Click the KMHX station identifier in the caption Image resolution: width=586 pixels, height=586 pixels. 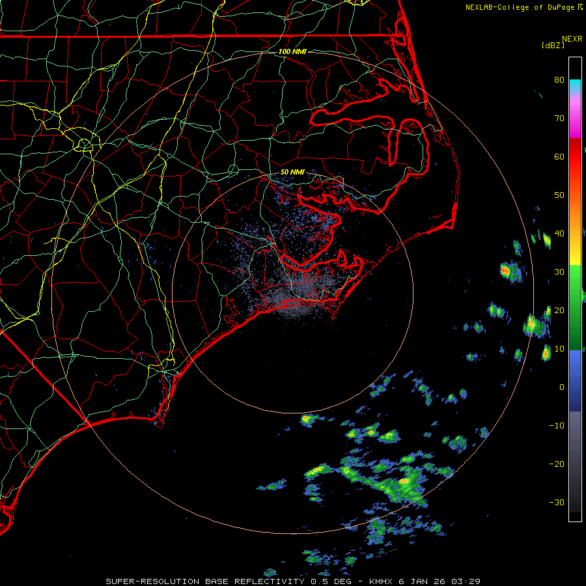[x=381, y=581]
